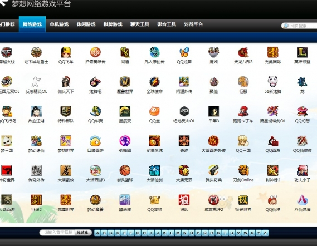Launch 完美国际 game icon
The width and height of the screenshot is (317, 246).
point(273,52)
